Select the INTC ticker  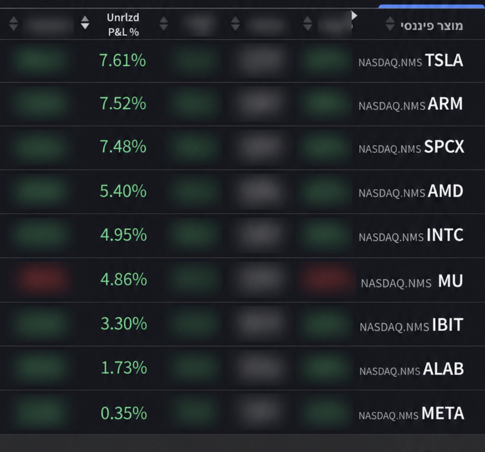pos(445,235)
